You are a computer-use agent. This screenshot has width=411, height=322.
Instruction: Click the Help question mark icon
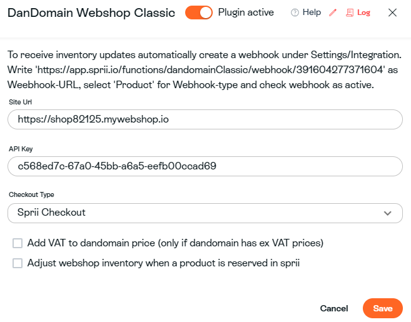[x=295, y=13]
